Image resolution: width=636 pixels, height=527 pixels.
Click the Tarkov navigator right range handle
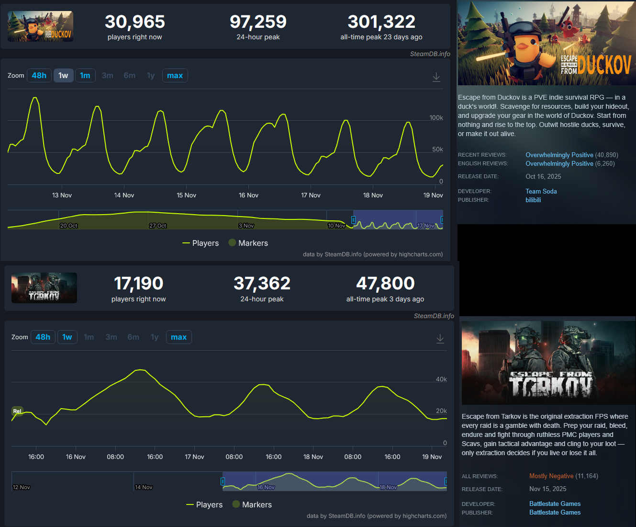point(446,481)
